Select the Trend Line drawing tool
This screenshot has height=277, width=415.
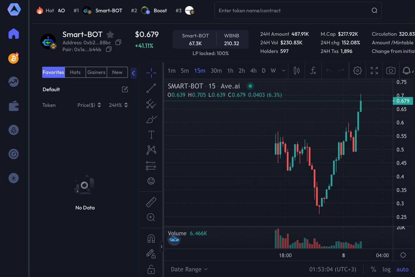click(151, 88)
